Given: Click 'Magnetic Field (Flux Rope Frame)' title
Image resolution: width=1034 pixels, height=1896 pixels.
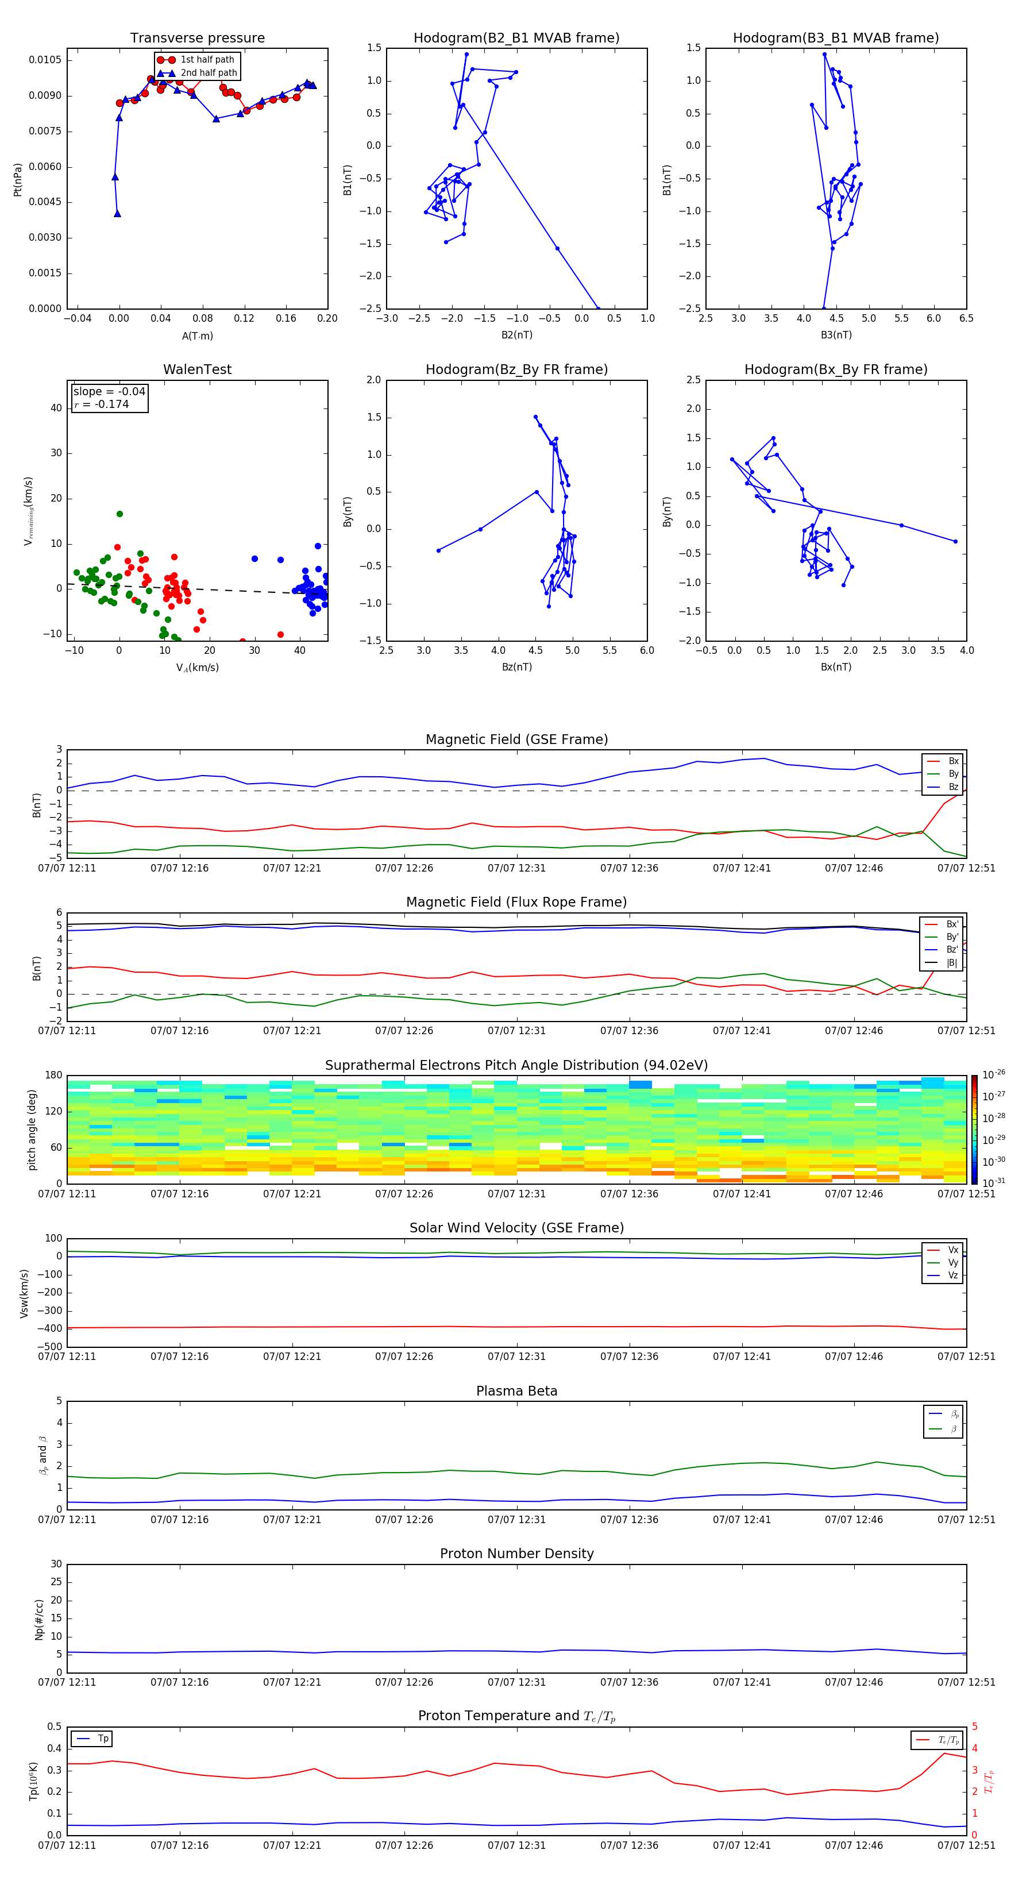Looking at the screenshot, I should 516,903.
